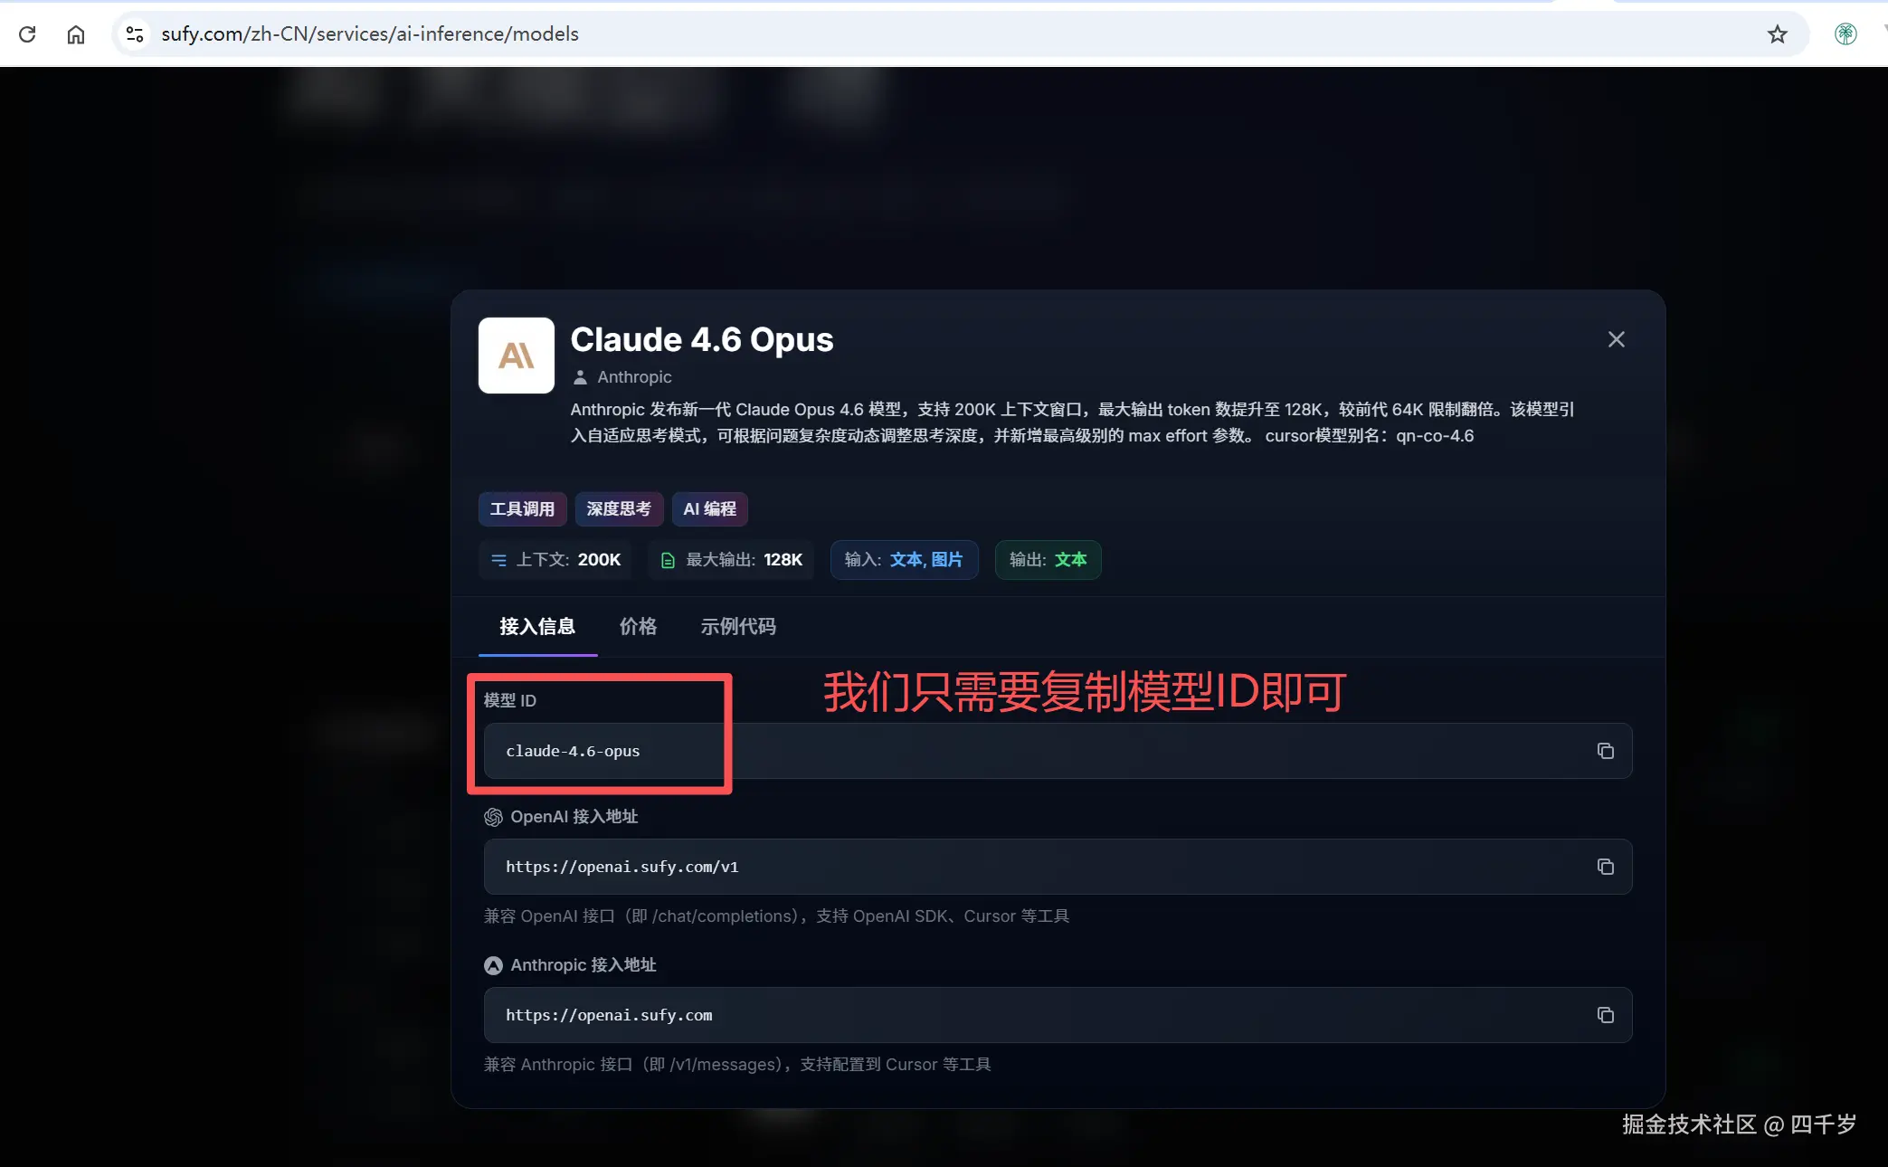
Task: Reload the page
Action: pos(27,33)
